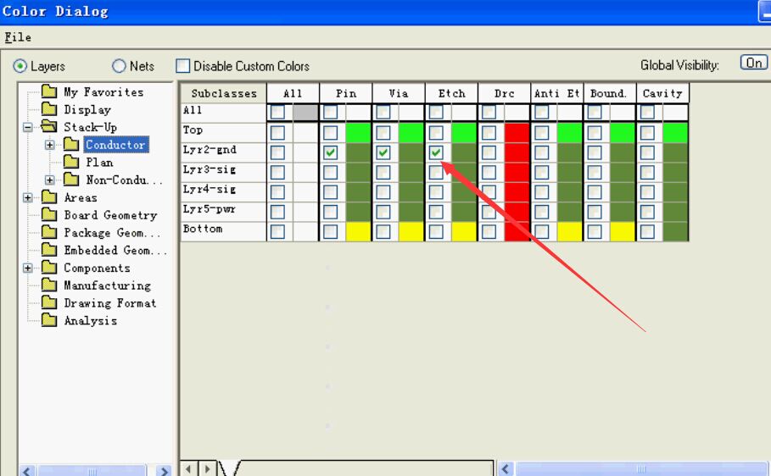The width and height of the screenshot is (771, 476).
Task: Click the Bound. column header
Action: point(610,93)
